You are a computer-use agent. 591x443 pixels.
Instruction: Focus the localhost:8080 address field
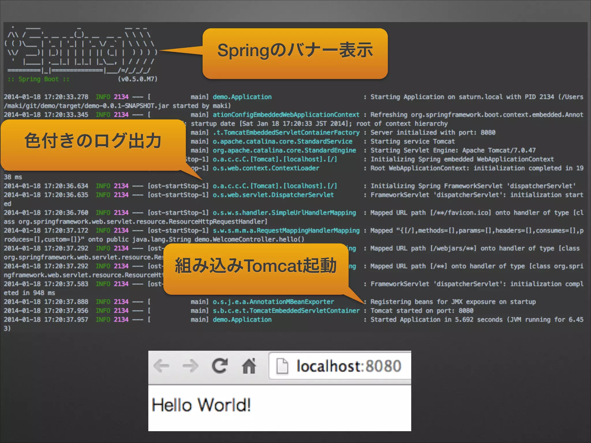coord(340,366)
